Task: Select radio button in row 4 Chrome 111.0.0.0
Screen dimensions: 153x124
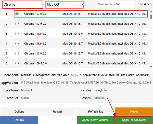Action: pyautogui.click(x=17, y=44)
